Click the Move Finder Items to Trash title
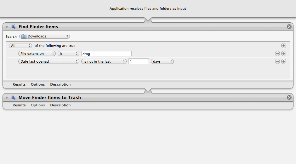 pyautogui.click(x=50, y=98)
